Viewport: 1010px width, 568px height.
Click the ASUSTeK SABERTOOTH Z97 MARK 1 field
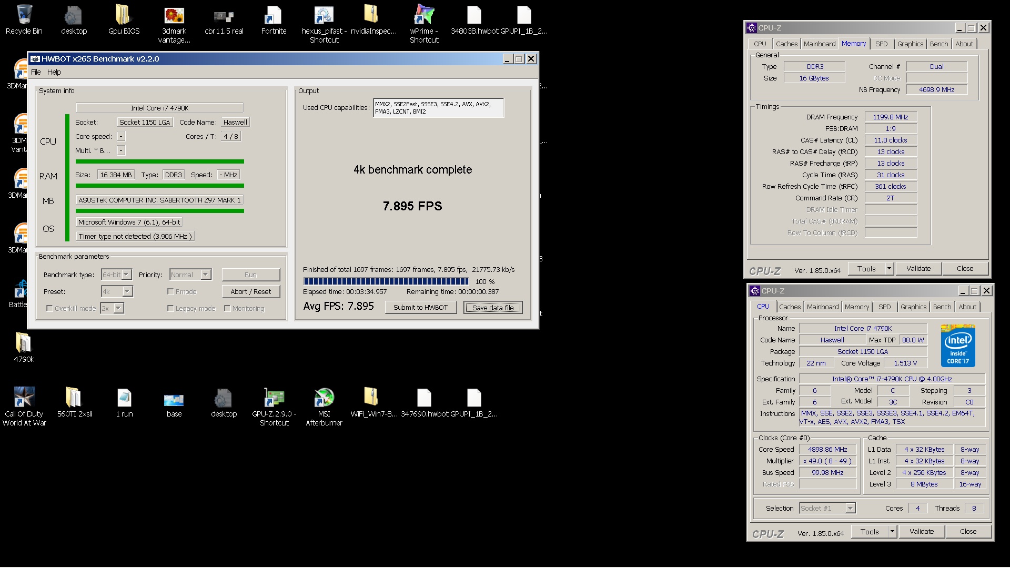(x=159, y=200)
